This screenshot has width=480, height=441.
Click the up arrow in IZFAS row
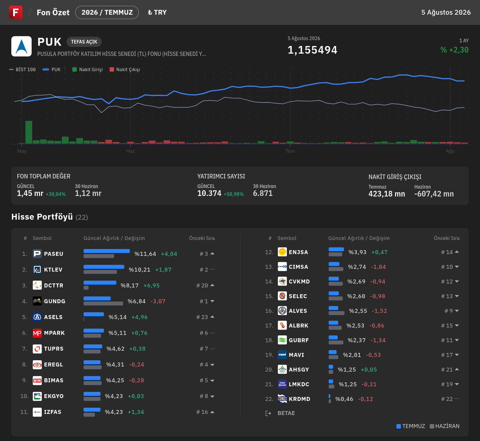[x=212, y=412]
